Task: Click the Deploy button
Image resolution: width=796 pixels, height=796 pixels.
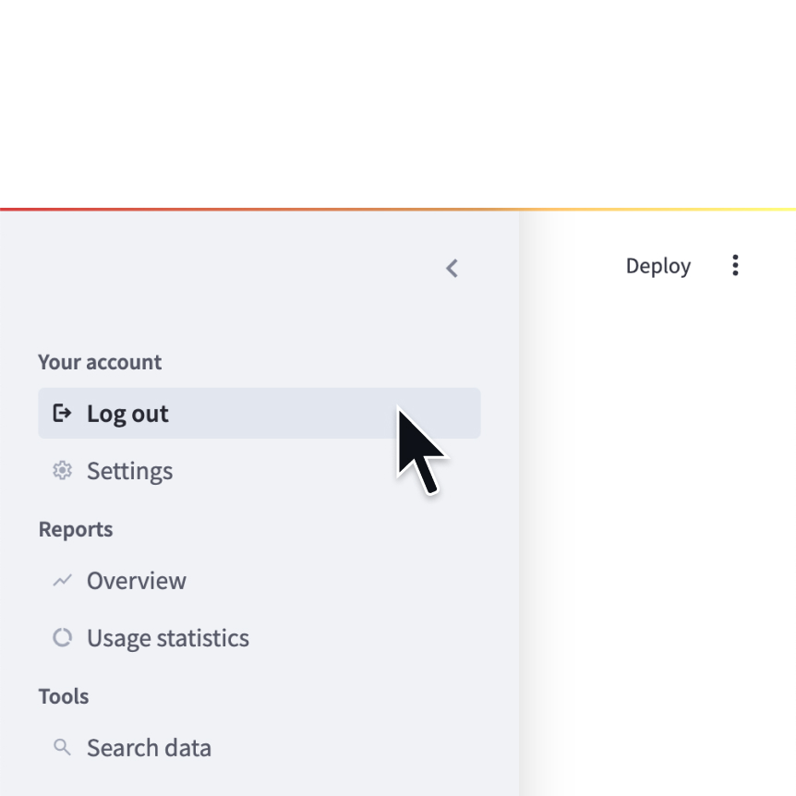Action: (x=657, y=265)
